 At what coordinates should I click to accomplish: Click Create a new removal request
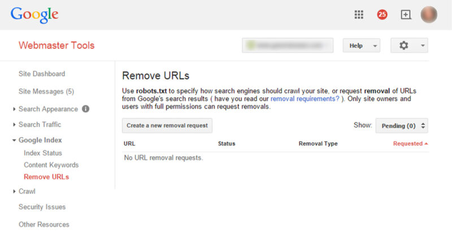click(167, 126)
